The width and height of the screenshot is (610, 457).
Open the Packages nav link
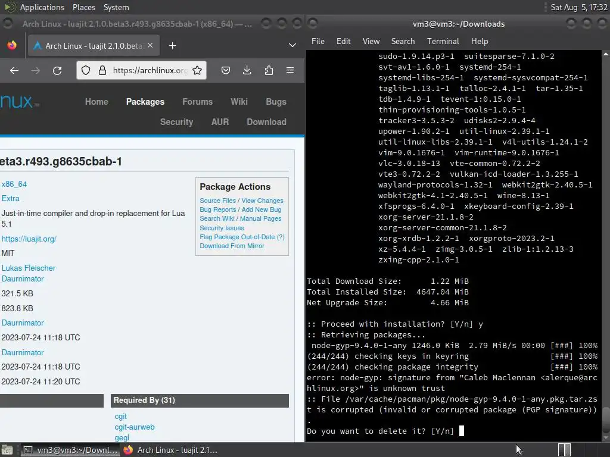click(x=145, y=102)
